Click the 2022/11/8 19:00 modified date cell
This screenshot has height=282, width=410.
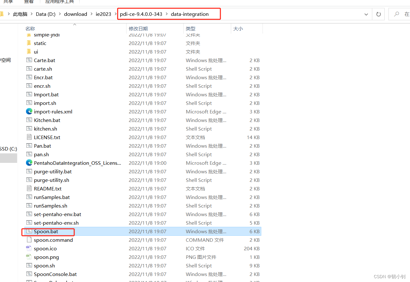tap(147, 163)
